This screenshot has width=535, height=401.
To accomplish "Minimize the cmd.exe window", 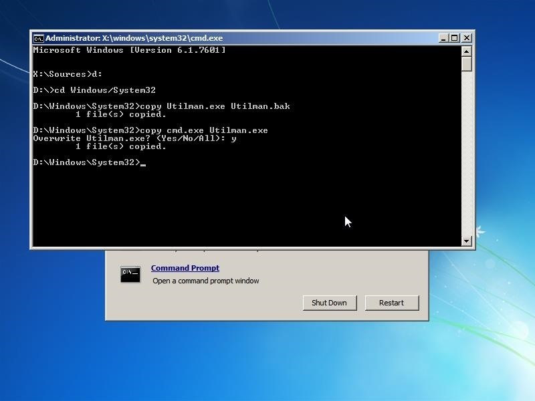I will coord(443,38).
